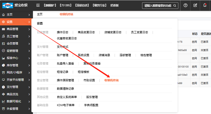This screenshot has width=211, height=114.
Task: Click the edit feedback pencil icon
Action: click(195, 5)
